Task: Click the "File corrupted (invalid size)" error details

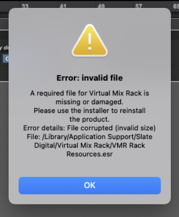Action: point(111,128)
